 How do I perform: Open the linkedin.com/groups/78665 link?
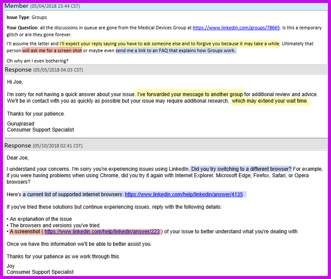tap(236, 28)
